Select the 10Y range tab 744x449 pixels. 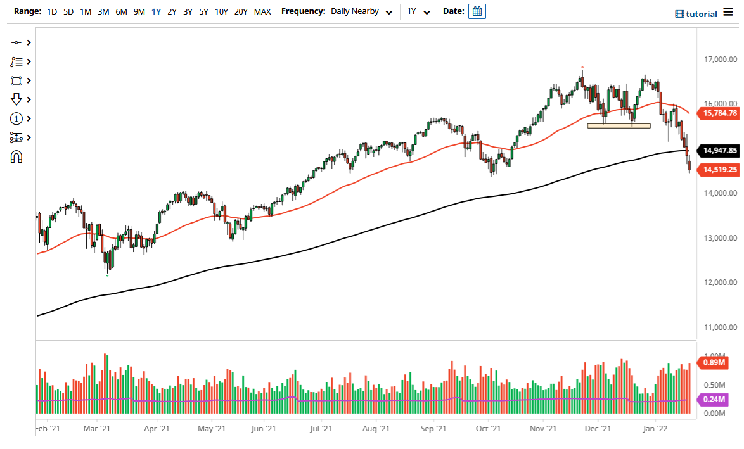pos(221,11)
